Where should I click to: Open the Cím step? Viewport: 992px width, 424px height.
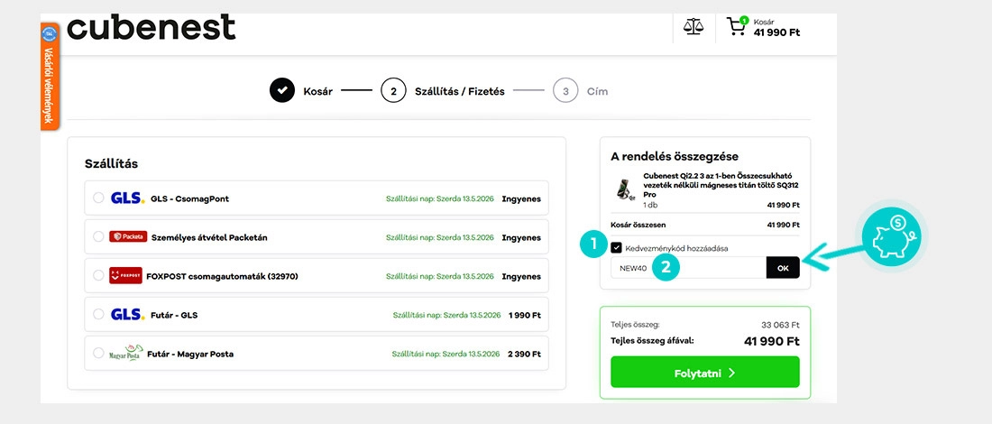click(597, 91)
